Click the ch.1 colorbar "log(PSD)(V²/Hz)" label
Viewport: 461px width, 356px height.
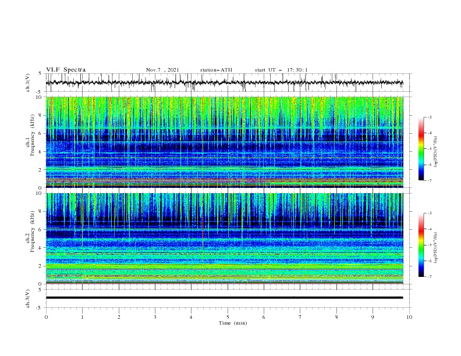435,152
